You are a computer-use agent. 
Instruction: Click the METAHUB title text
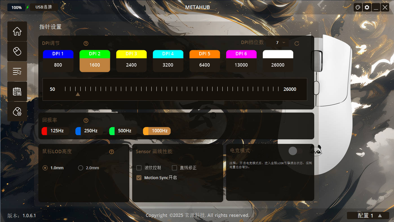(x=198, y=7)
